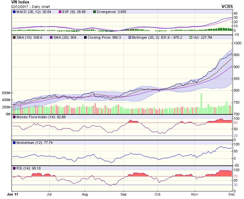Click the Momentum (12) legend square
Screen dimensions: 244x199
point(14,143)
